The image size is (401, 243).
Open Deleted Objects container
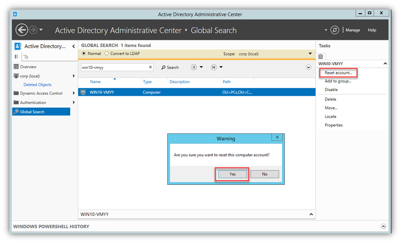coord(37,85)
